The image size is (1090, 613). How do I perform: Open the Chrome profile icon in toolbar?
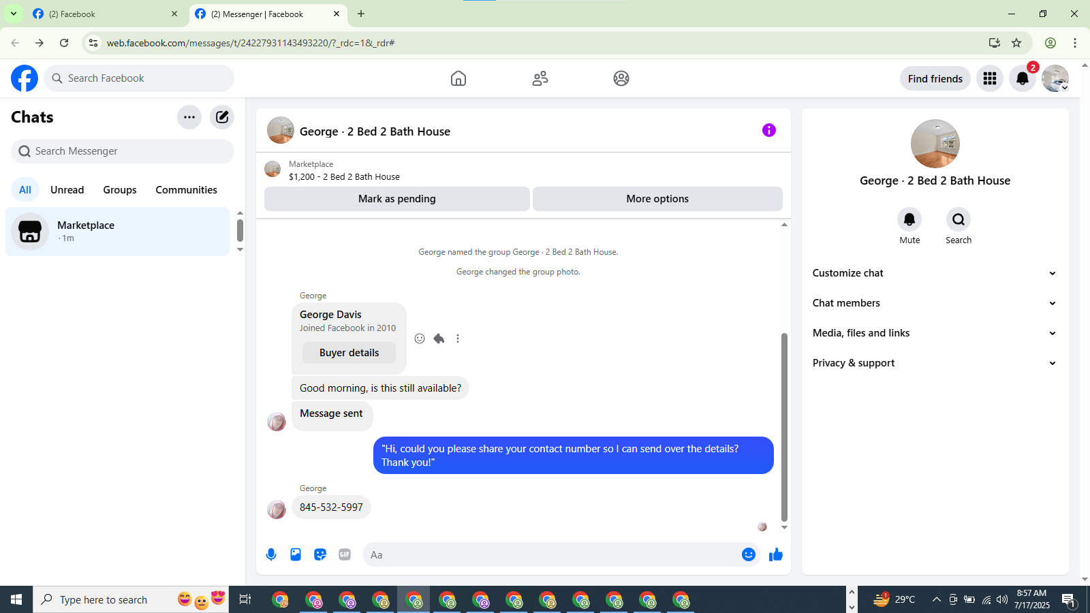coord(1050,43)
